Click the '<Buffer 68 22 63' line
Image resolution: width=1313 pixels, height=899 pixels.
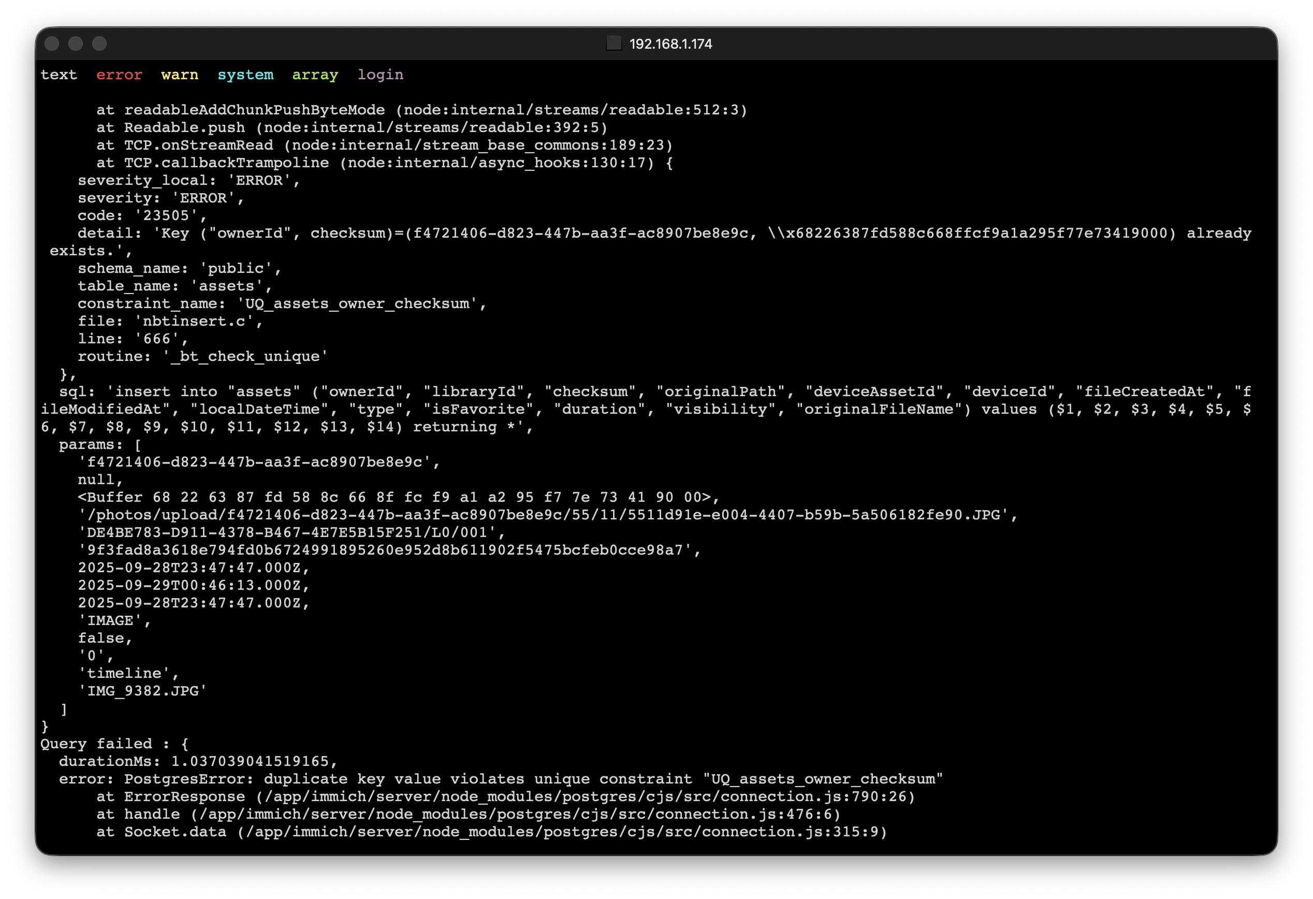pyautogui.click(x=398, y=497)
